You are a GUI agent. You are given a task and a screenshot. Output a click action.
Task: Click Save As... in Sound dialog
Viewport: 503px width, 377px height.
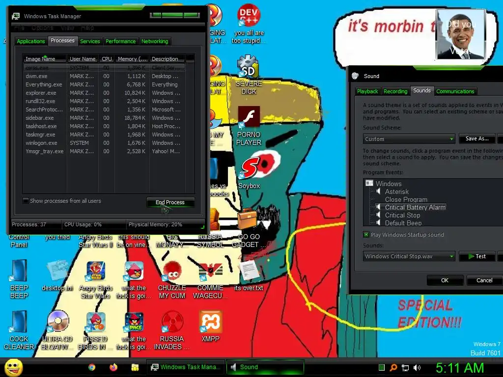(x=476, y=138)
